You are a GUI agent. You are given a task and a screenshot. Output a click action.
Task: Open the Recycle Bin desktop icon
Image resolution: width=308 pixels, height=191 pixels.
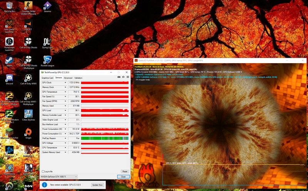(9, 7)
